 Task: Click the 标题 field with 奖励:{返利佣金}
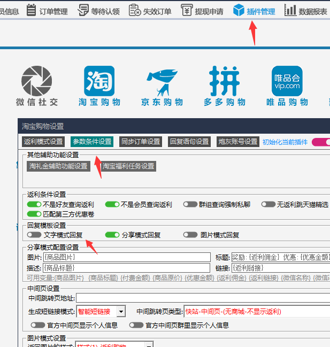(281, 257)
